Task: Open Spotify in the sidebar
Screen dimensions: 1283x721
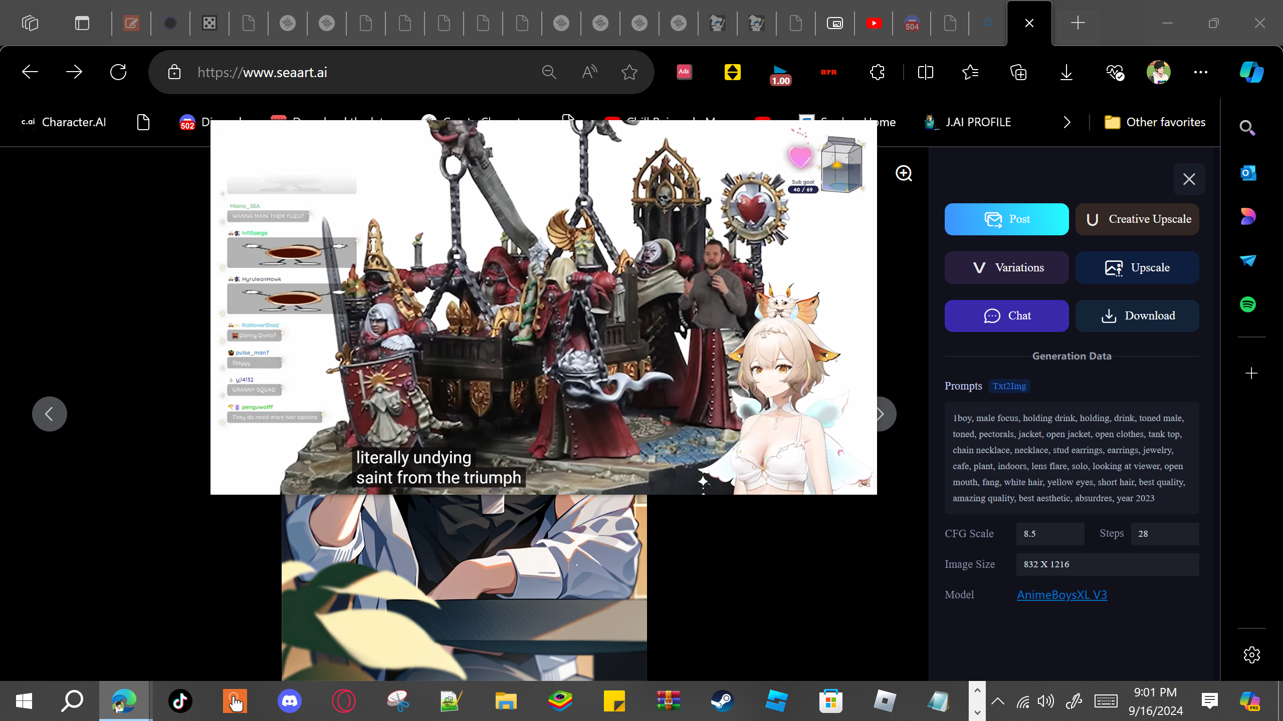Action: click(1248, 304)
